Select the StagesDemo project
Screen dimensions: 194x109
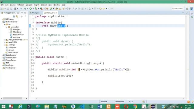click(x=11, y=60)
